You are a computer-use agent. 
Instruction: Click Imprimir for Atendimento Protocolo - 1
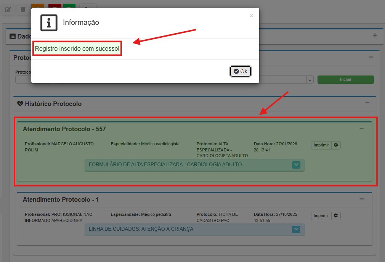coord(321,216)
